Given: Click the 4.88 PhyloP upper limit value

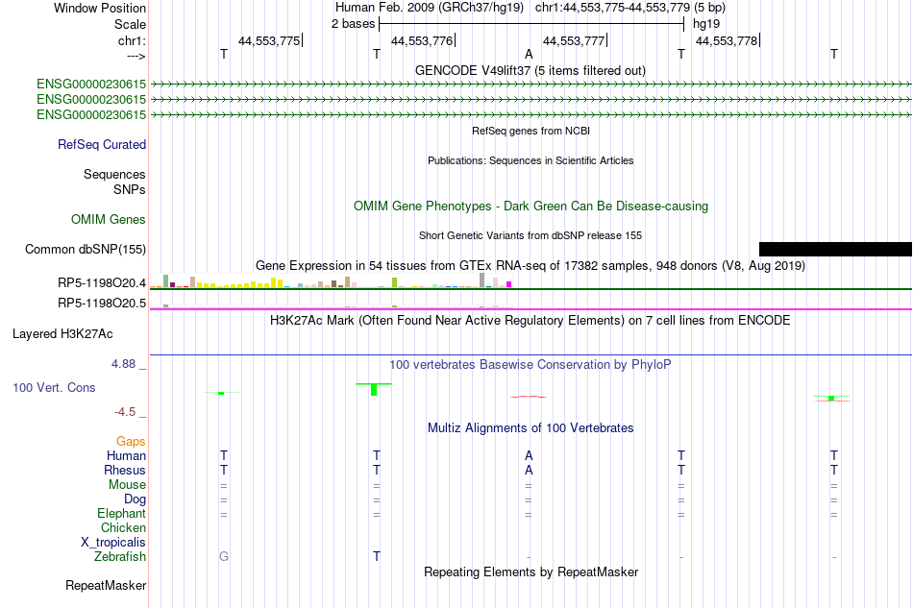Looking at the screenshot, I should pyautogui.click(x=123, y=364).
